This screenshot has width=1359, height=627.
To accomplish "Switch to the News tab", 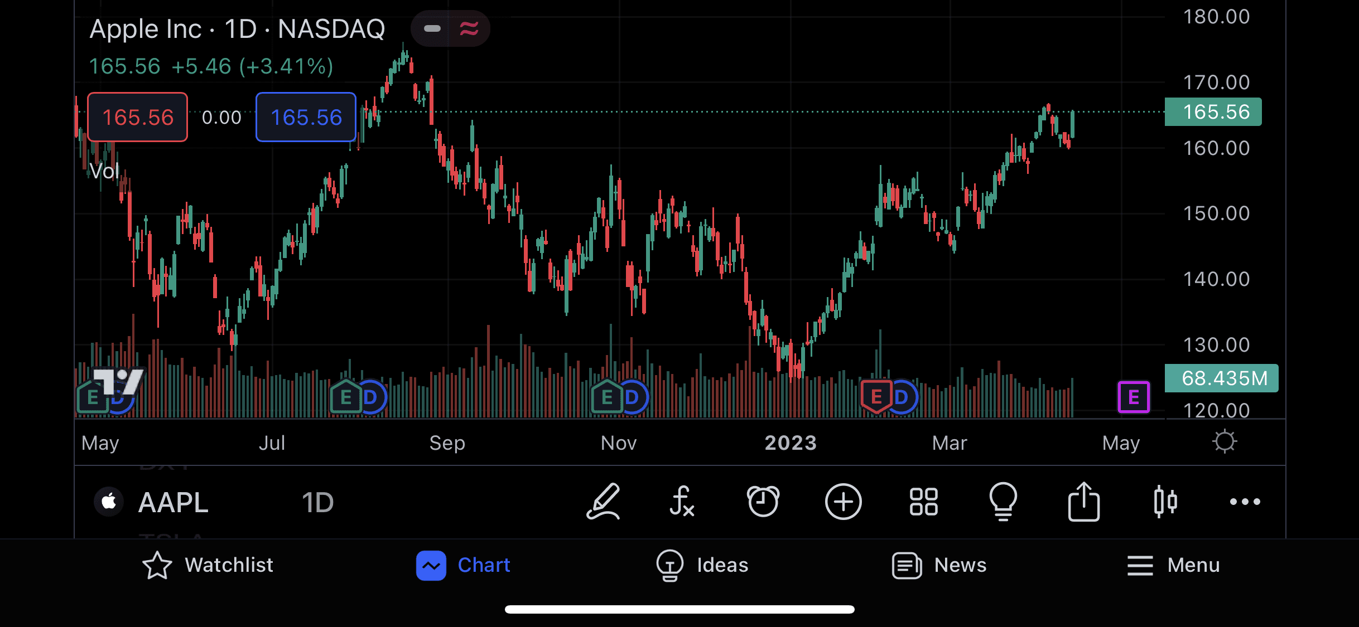I will pos(939,565).
